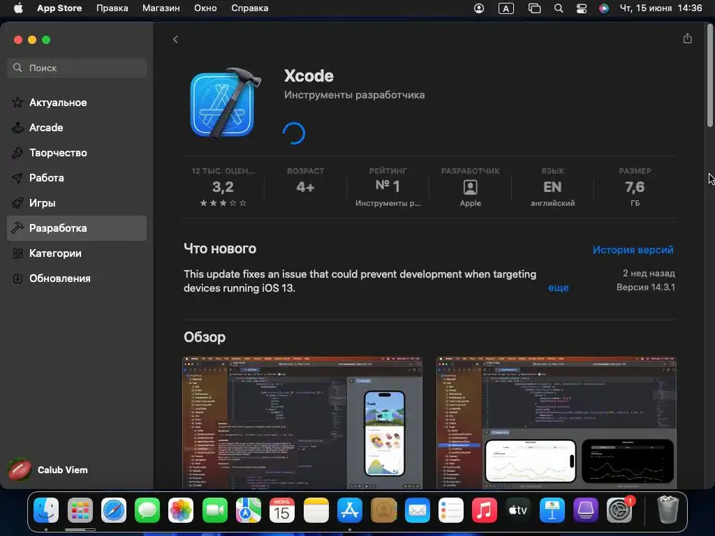Open the Категории sidebar section

(x=77, y=253)
